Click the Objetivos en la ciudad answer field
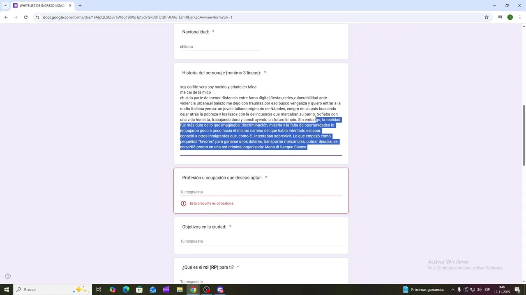Viewport: 526px width, 295px height. [x=261, y=241]
